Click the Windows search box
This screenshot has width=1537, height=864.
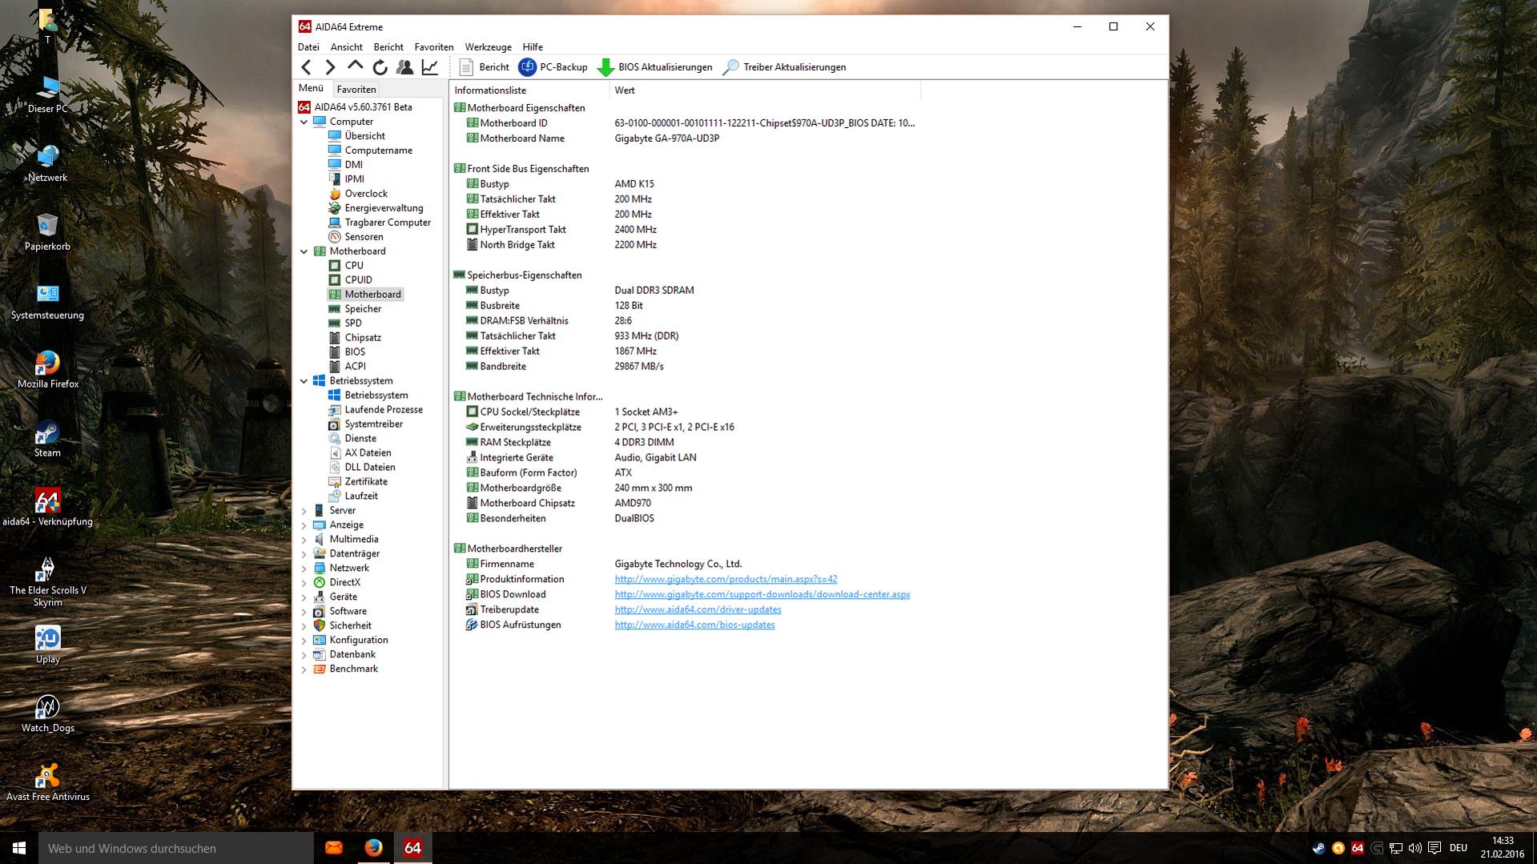(x=176, y=848)
